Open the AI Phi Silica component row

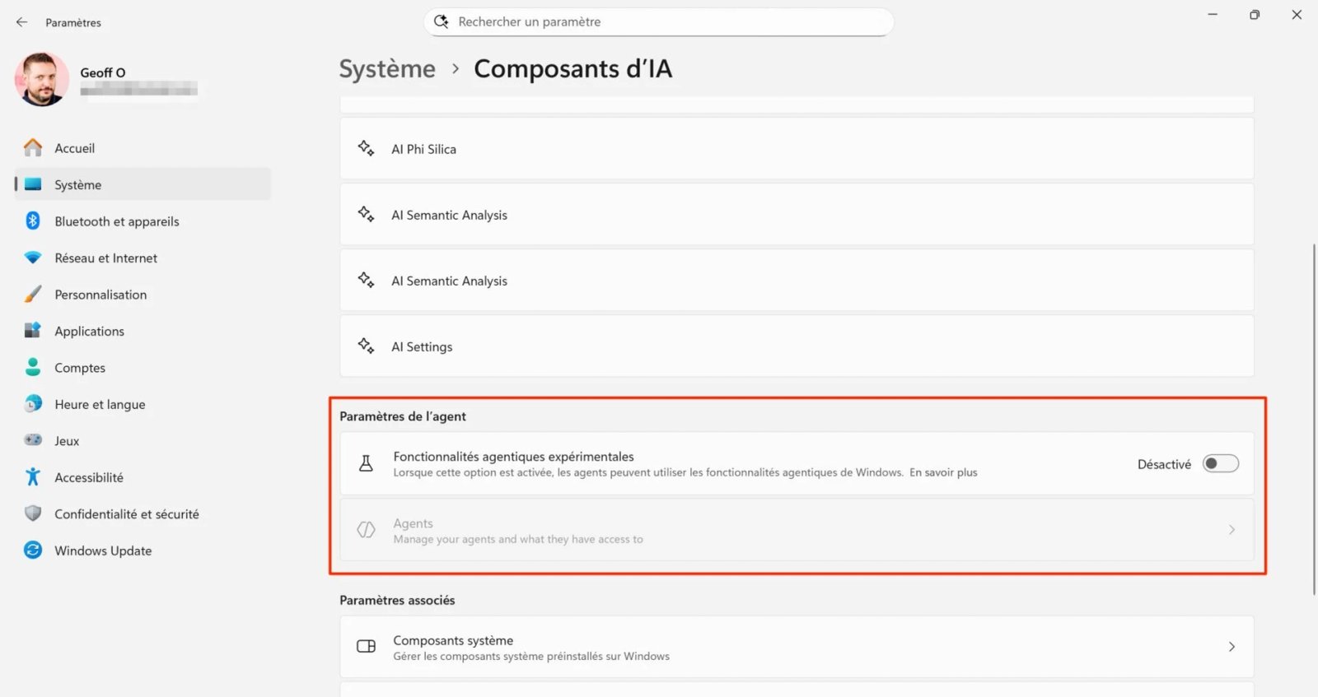(796, 149)
